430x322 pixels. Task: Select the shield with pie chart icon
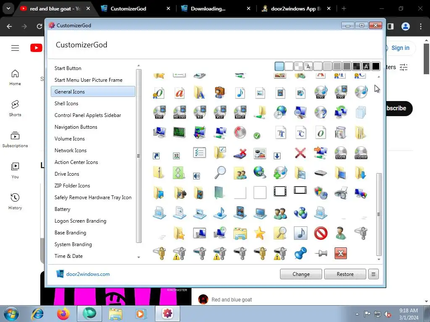tap(320, 193)
